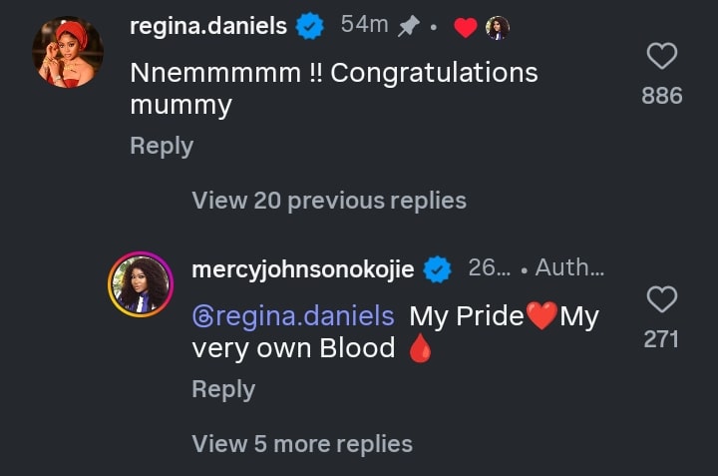Expand View 20 previous replies
718x476 pixels.
click(x=329, y=201)
